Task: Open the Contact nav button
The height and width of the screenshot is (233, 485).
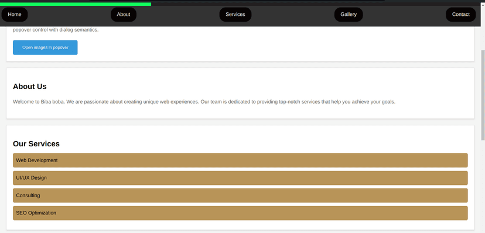Action: click(x=460, y=15)
